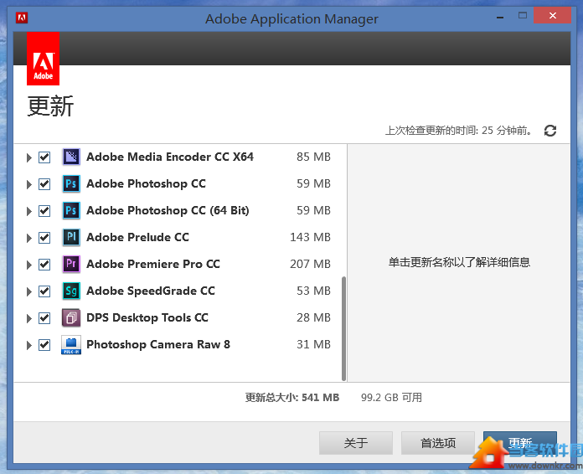
Task: Refresh the update check with the reload icon
Action: 550,131
